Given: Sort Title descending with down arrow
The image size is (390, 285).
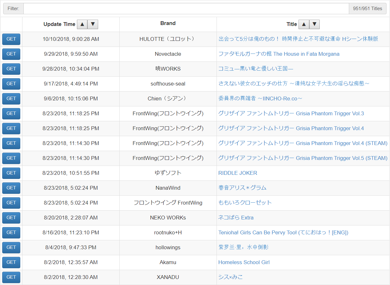Looking at the screenshot, I should [x=314, y=24].
